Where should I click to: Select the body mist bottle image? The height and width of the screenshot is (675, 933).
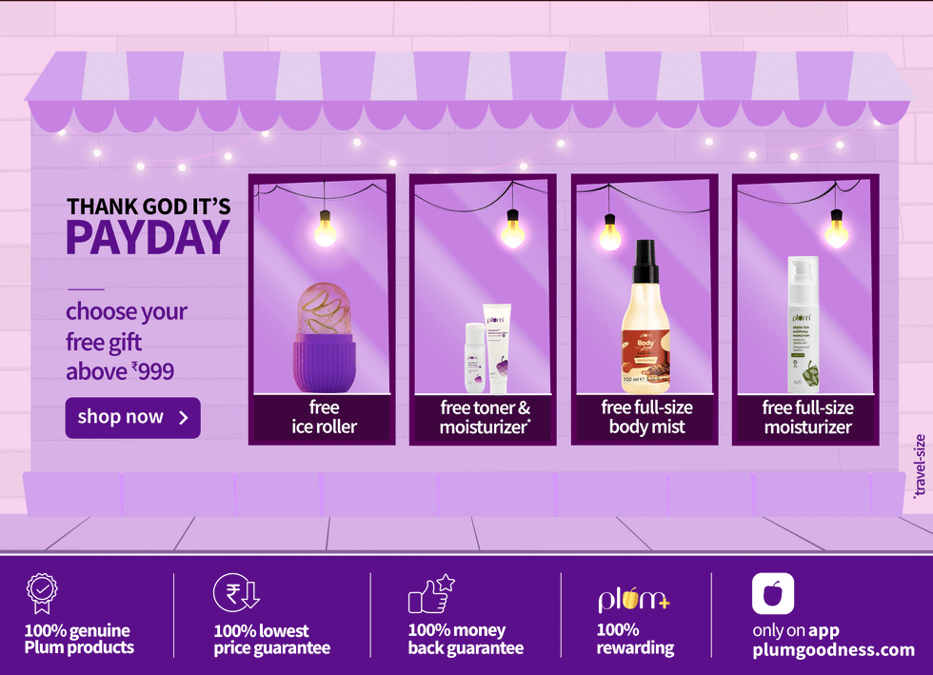(x=645, y=317)
